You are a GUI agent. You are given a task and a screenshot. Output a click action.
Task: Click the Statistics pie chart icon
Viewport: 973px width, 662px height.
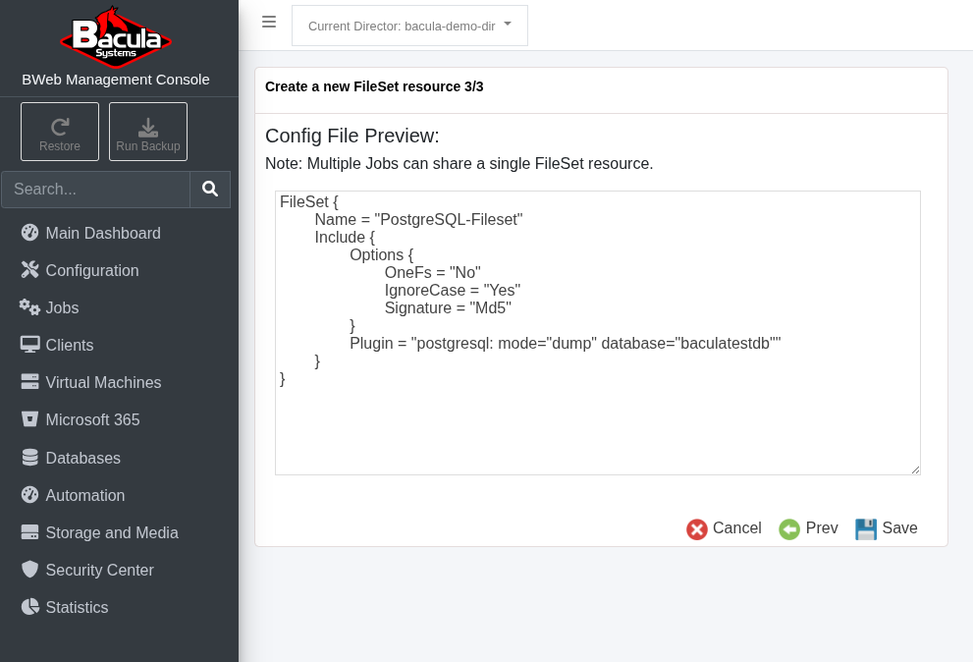(x=29, y=607)
